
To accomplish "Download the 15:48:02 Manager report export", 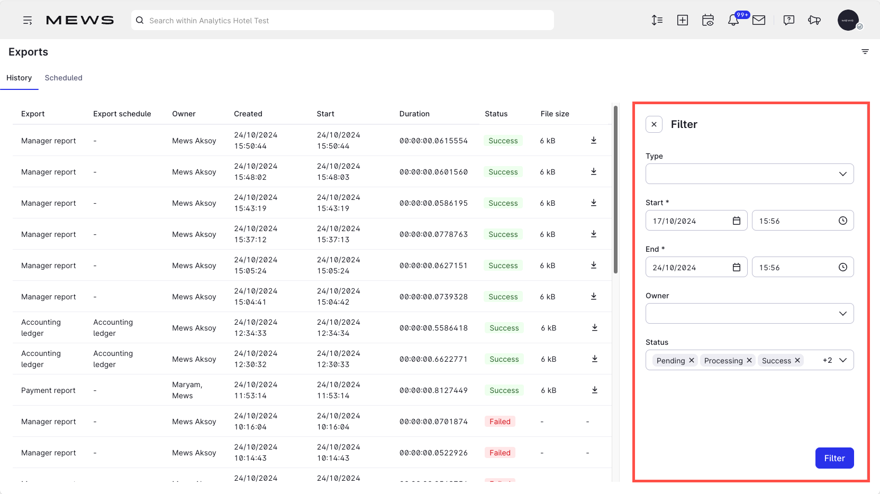I will coord(594,171).
